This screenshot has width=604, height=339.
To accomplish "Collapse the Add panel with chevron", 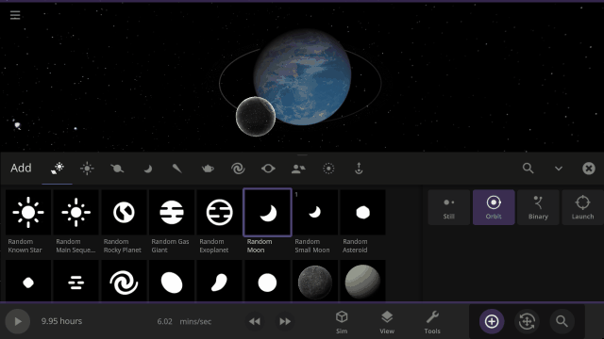I will 559,169.
